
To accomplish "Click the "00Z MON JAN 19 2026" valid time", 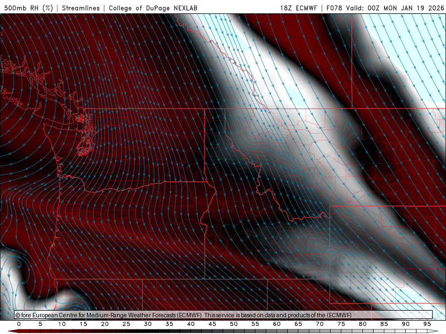I will (406, 8).
